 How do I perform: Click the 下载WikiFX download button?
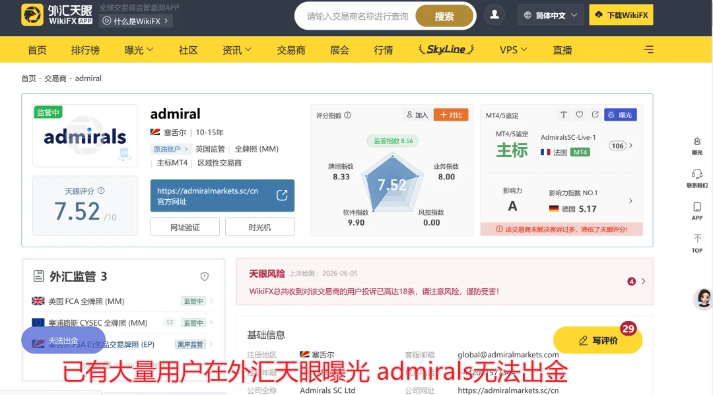coord(621,15)
